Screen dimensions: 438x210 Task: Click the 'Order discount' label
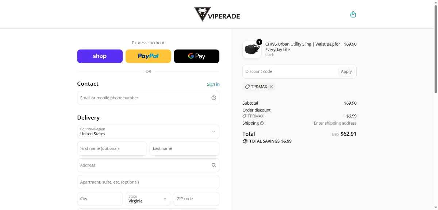257,110
